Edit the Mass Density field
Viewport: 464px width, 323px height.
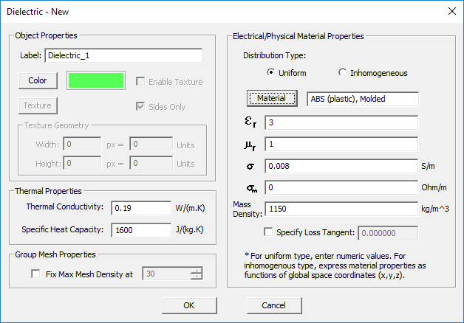coord(341,209)
